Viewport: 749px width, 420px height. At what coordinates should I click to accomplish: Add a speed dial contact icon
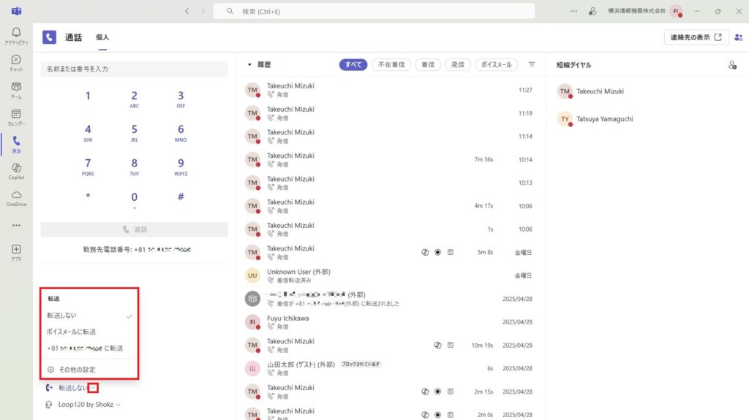pos(731,65)
